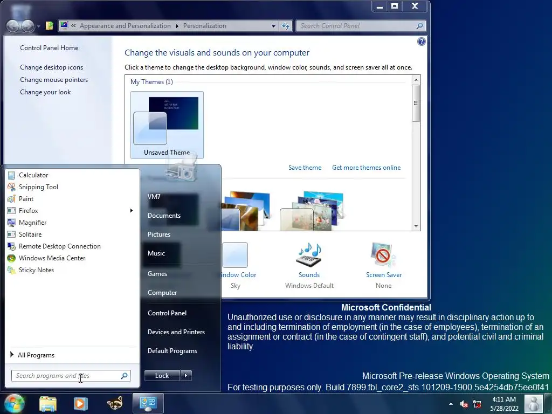Click the Lock button
Viewport: 552px width, 414px height.
[162, 376]
